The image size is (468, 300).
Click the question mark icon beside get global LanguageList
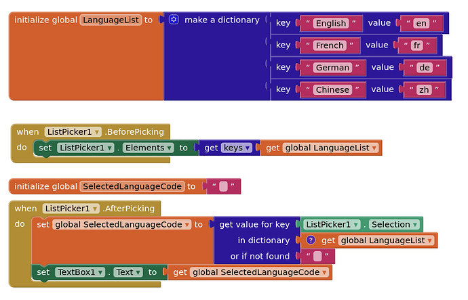pos(311,240)
